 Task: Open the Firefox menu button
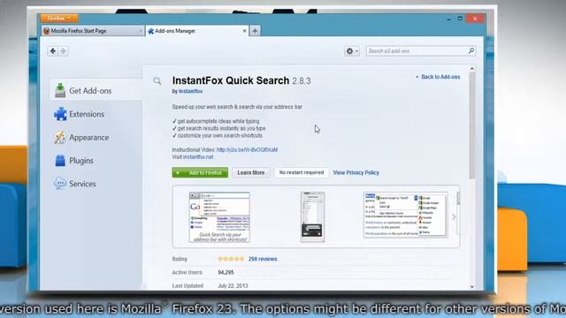pos(59,18)
